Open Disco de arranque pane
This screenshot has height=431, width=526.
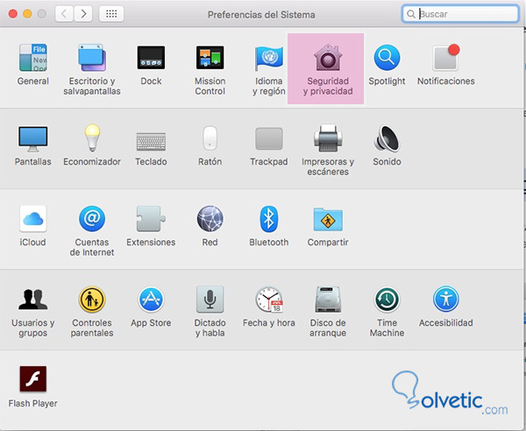tap(328, 300)
